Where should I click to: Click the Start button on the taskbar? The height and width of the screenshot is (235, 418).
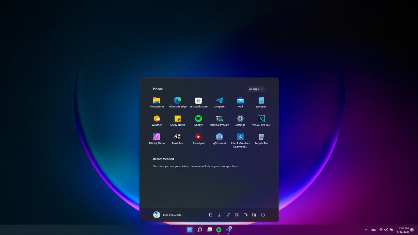click(190, 230)
